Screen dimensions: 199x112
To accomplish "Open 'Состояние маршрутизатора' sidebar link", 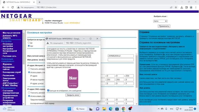I will point(11,92).
